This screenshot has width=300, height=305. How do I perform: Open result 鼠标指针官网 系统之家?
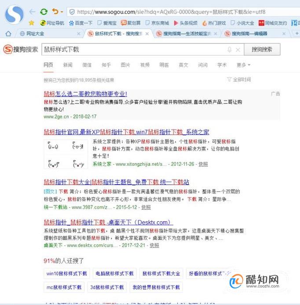[126, 132]
